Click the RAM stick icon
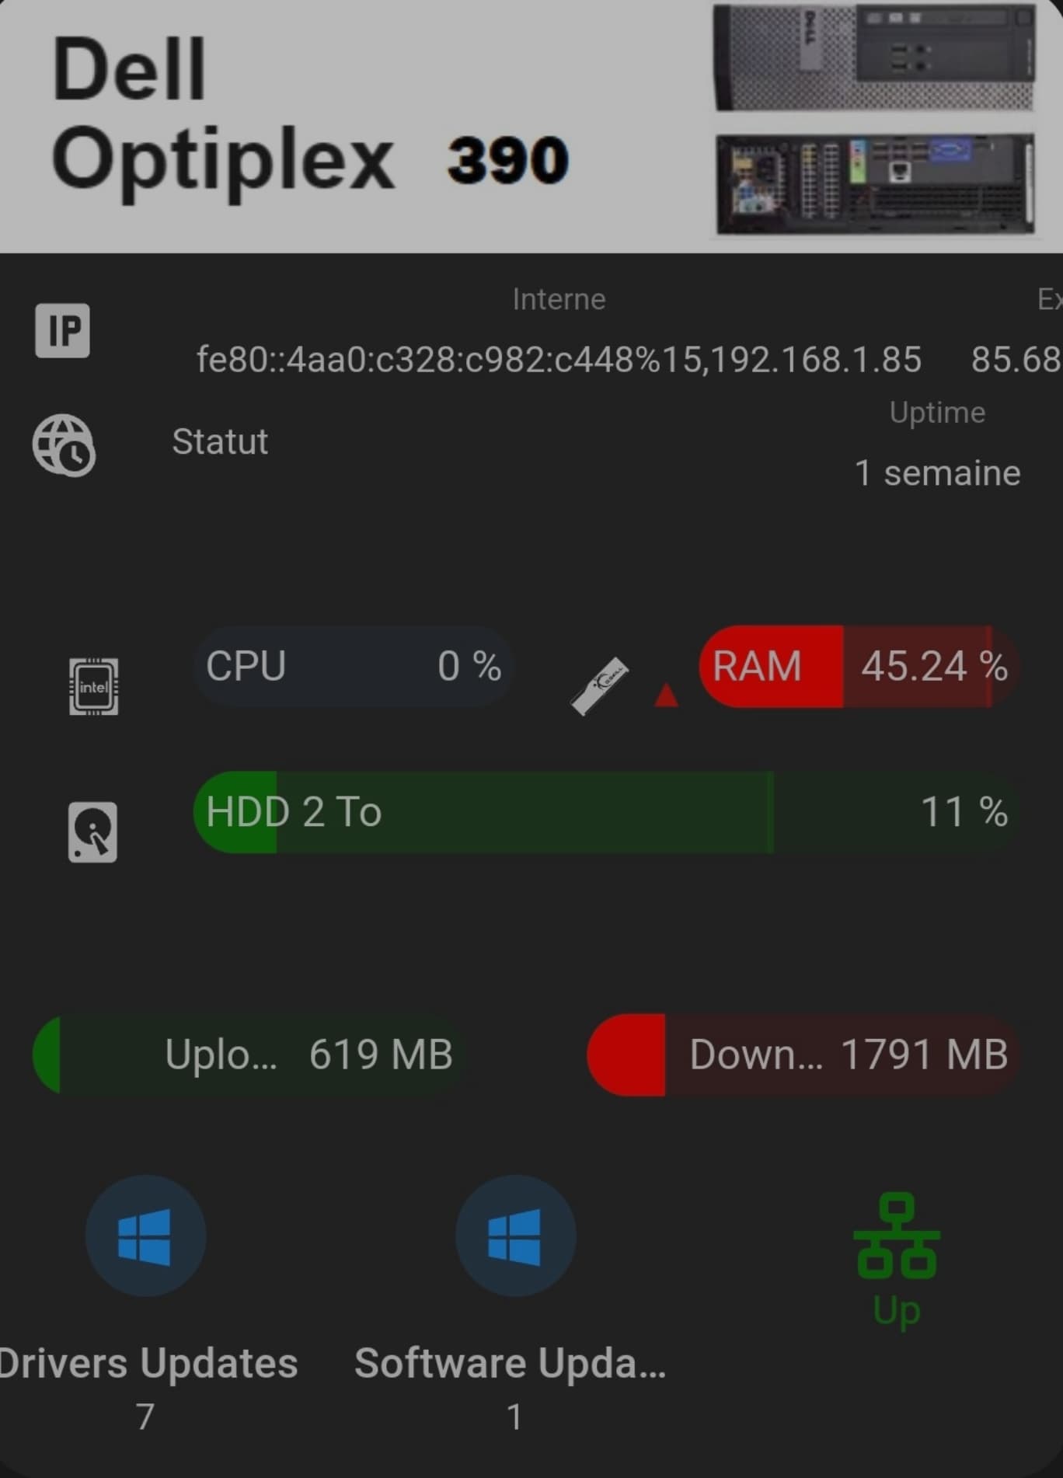This screenshot has width=1063, height=1478. 599,686
